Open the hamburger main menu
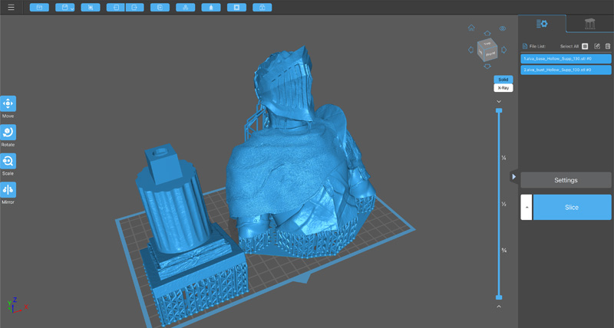Screen dimensions: 614x328 click(11, 8)
